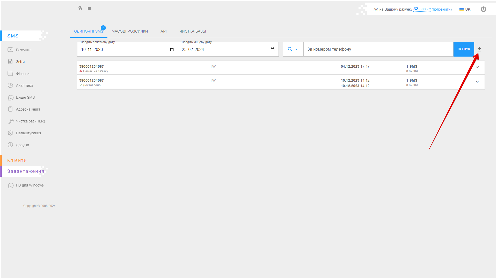Click the power logout icon
Screen dimensions: 497x279
tap(483, 9)
